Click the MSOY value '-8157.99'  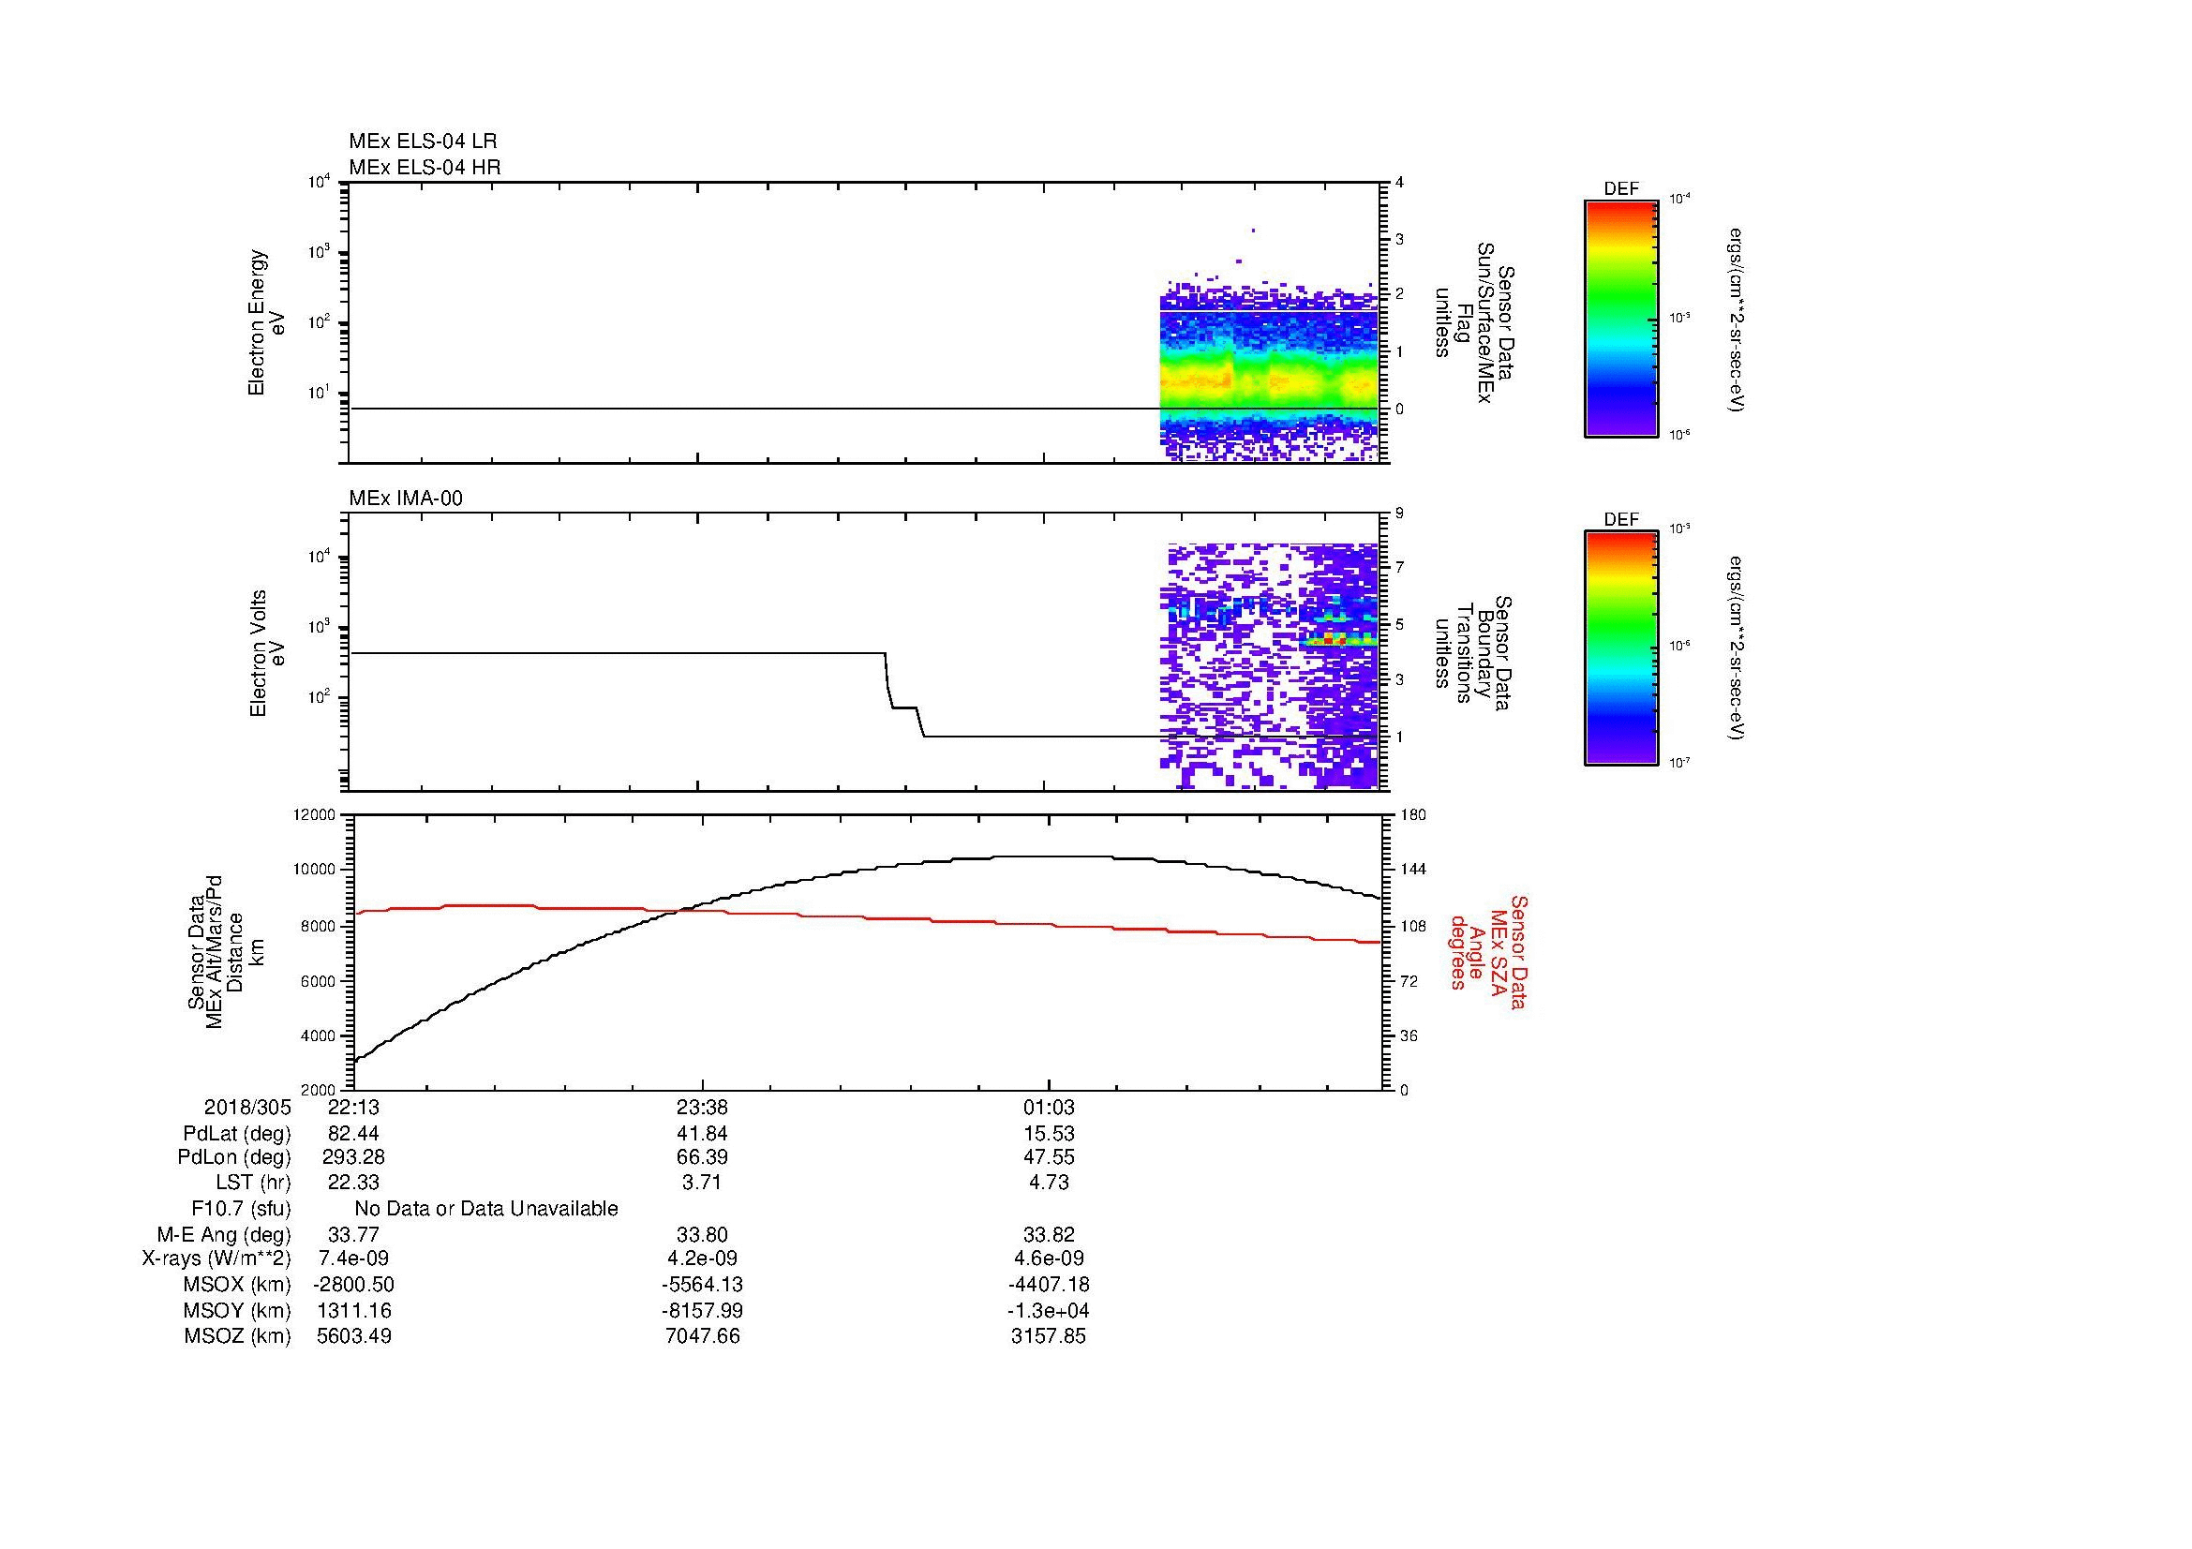[x=703, y=1311]
